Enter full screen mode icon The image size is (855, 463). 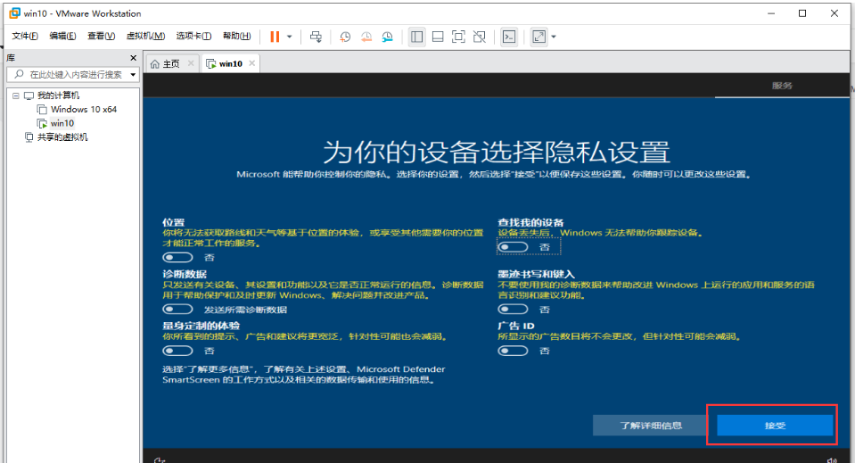[x=458, y=37]
